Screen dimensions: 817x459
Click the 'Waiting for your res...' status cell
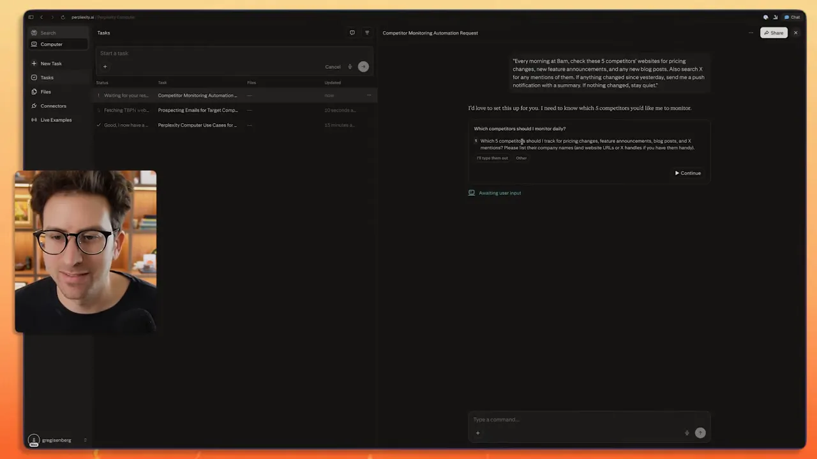click(126, 96)
